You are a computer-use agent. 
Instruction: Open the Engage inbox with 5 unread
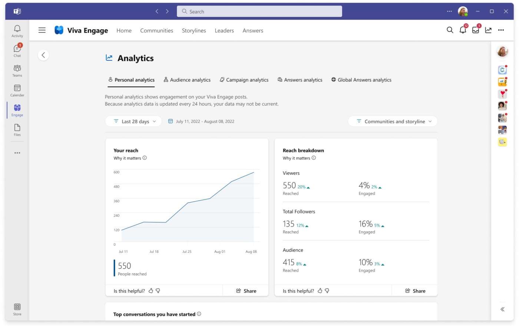click(x=476, y=30)
